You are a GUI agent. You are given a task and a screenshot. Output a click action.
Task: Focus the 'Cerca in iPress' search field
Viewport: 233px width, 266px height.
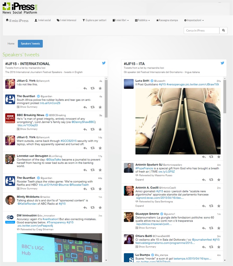click(x=201, y=30)
